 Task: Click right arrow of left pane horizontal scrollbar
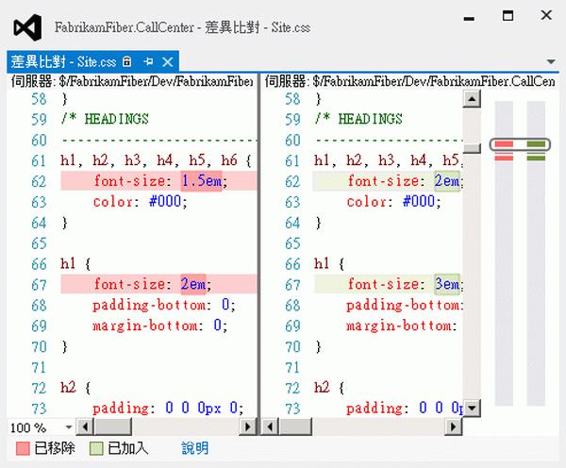[x=247, y=426]
